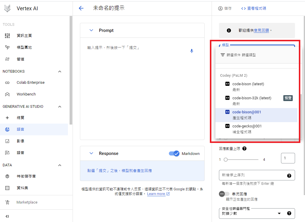The height and width of the screenshot is (222, 305).
Task: Collapse the GENERATIVE AI STUDIO section
Action: pyautogui.click(x=60, y=107)
